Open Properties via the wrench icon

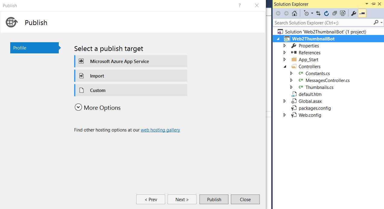tap(353, 13)
